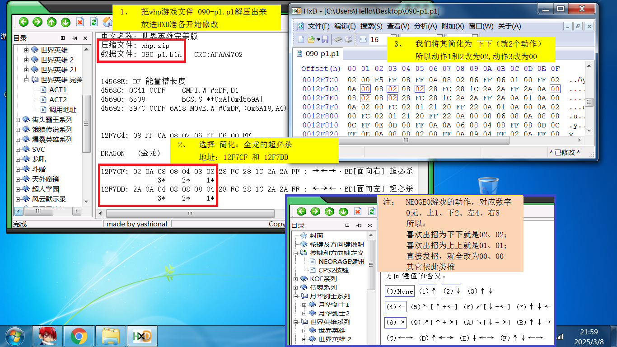Expand 侍魂系列 in lower tree

pyautogui.click(x=296, y=287)
